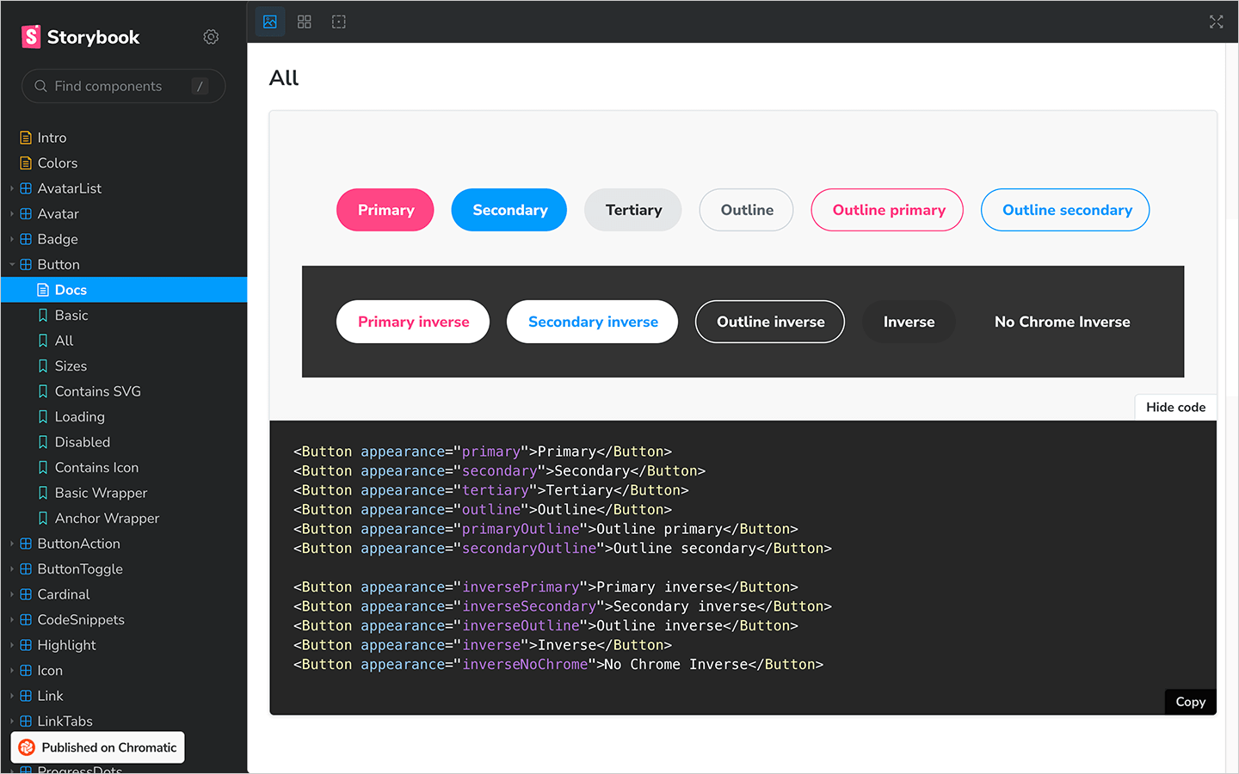The width and height of the screenshot is (1239, 774).
Task: Open the Published on Chromatic link
Action: [x=98, y=747]
